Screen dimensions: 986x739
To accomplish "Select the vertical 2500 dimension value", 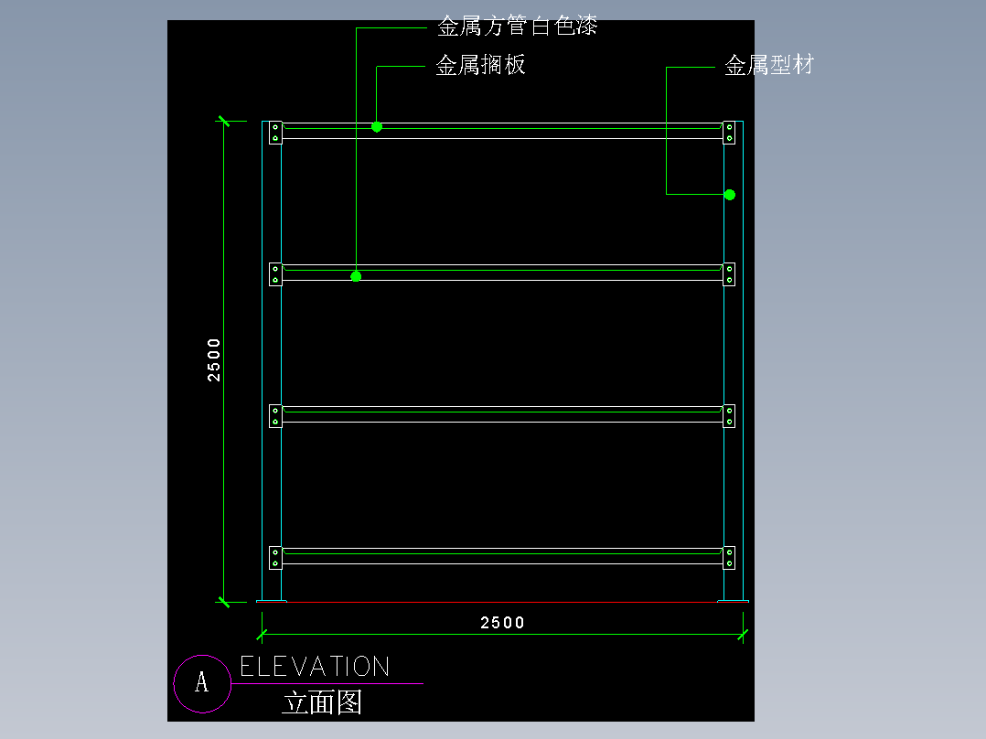I will point(214,359).
